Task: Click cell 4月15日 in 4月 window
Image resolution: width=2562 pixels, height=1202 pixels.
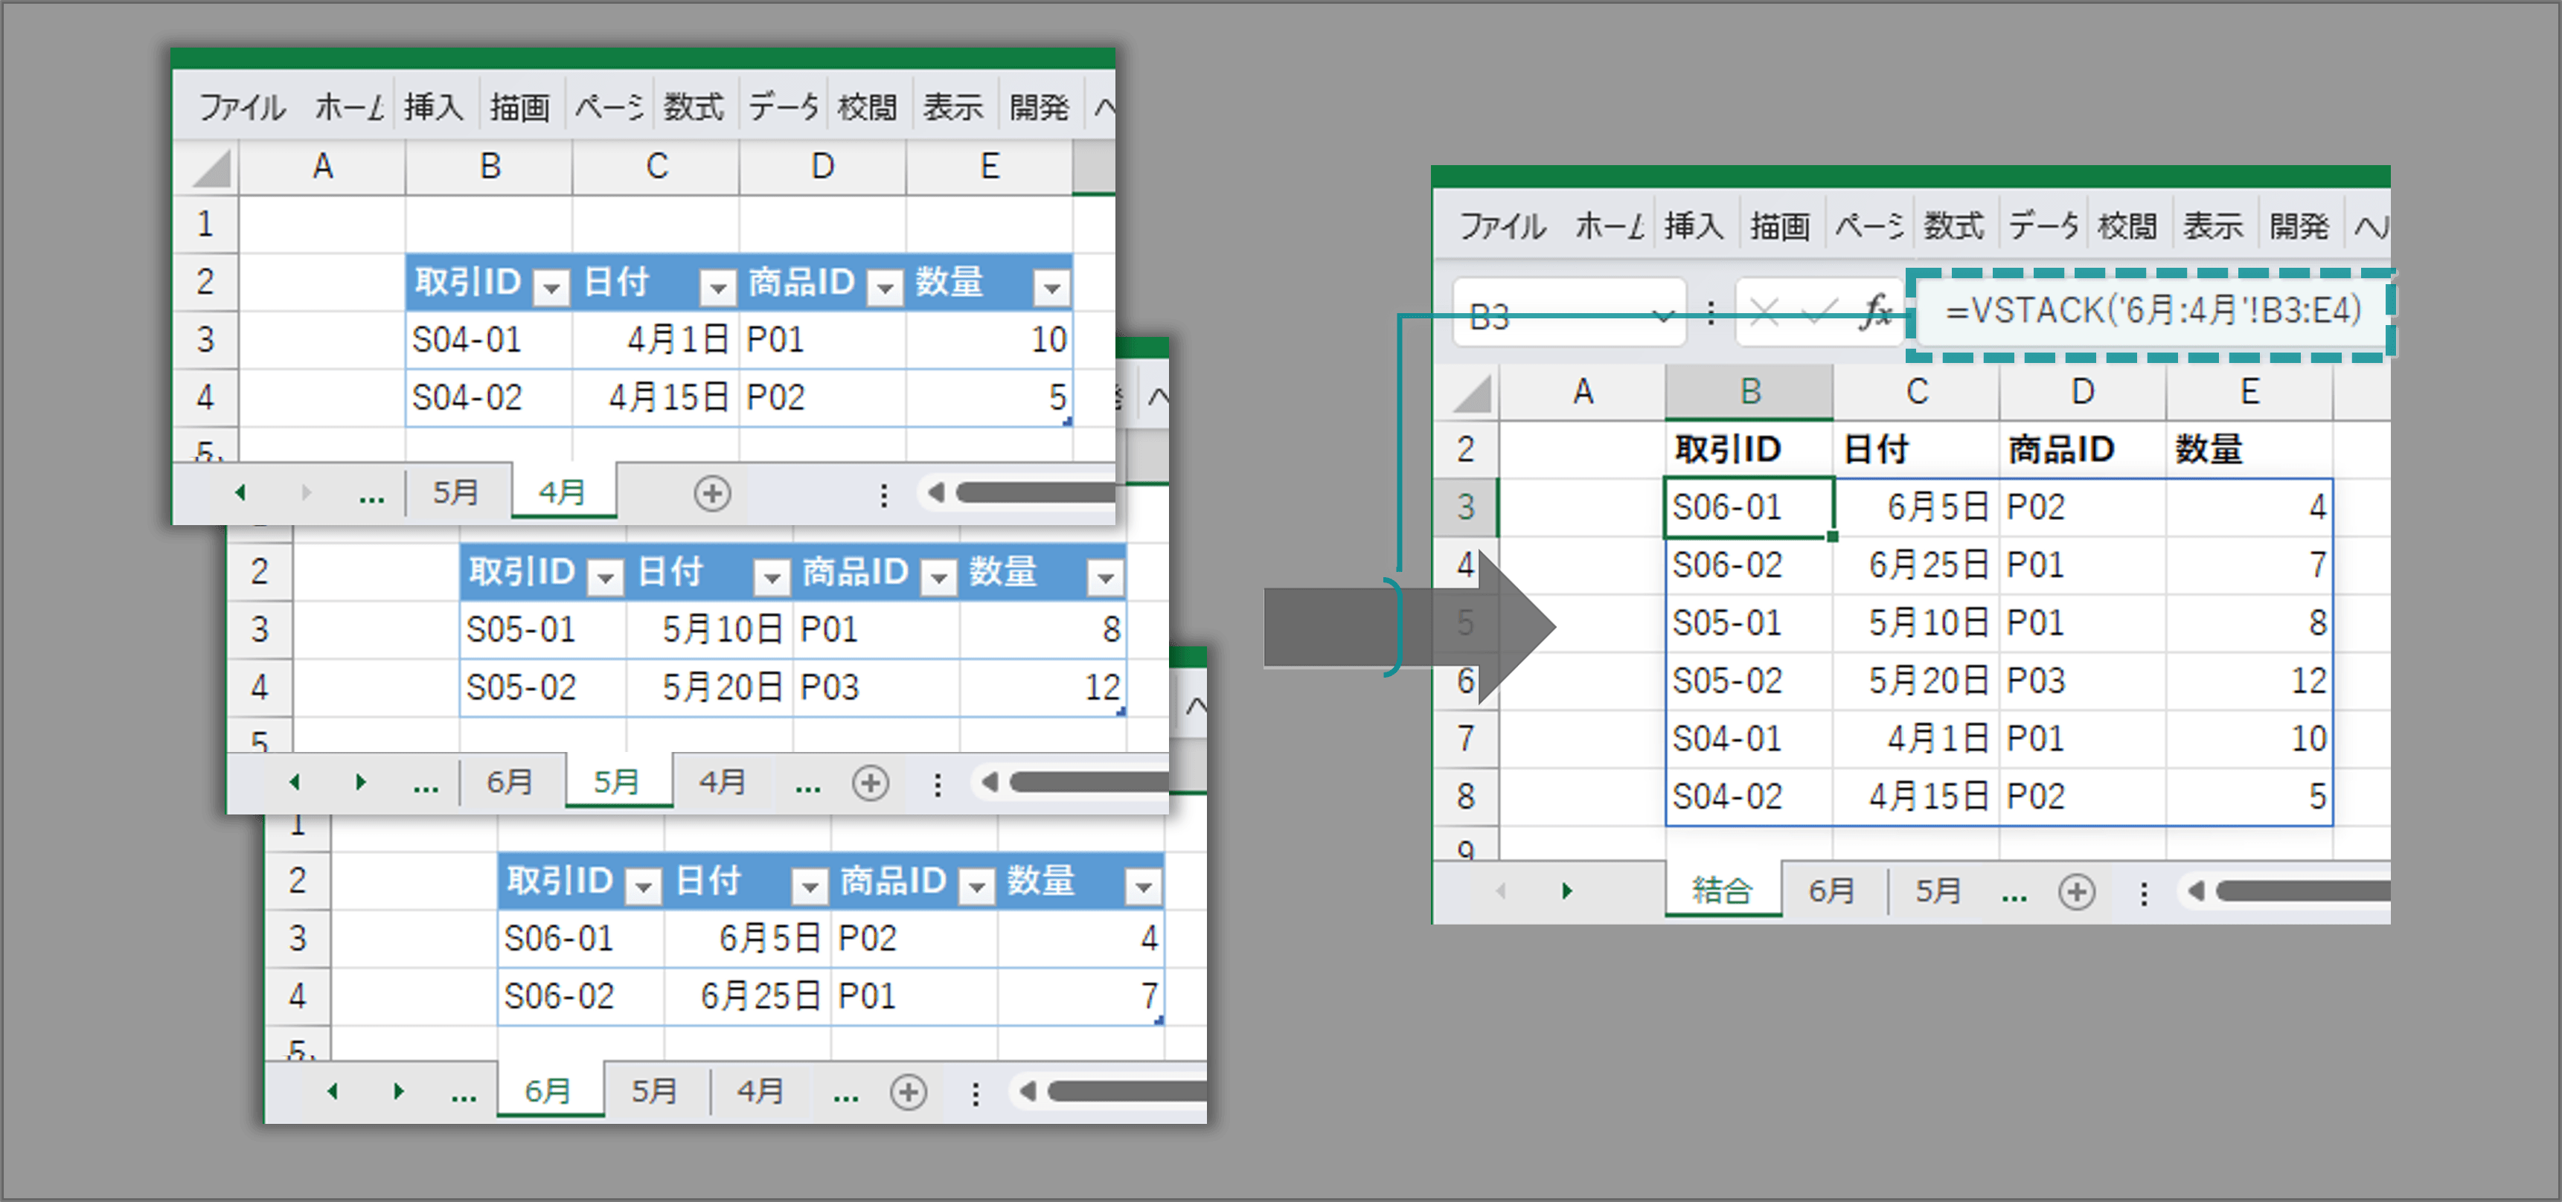Action: click(656, 398)
